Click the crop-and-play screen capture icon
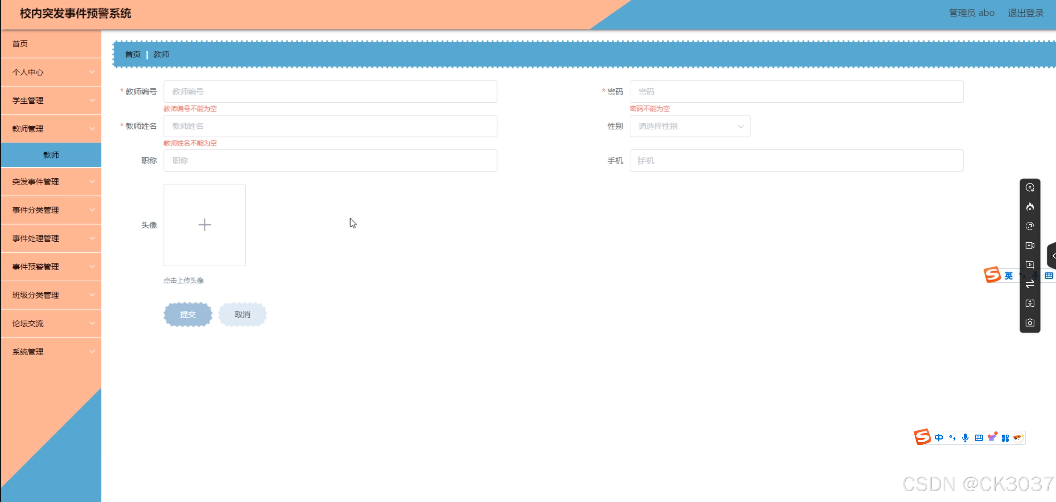The width and height of the screenshot is (1056, 502). [1030, 264]
